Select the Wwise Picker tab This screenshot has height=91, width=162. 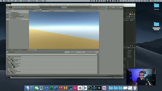tap(32, 50)
